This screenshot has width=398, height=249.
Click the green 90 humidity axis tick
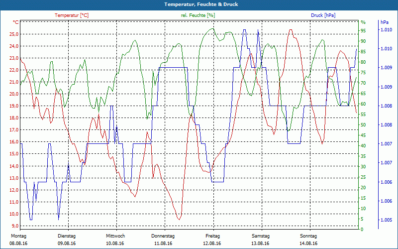pos(363,41)
